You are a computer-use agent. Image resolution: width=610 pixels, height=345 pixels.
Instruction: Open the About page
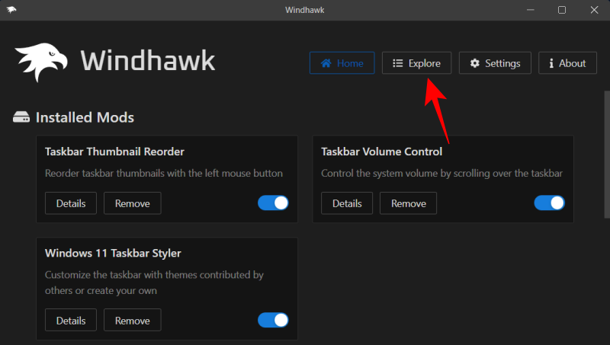[567, 63]
